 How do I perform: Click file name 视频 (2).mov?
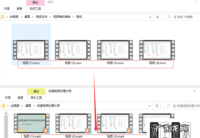click(73, 63)
